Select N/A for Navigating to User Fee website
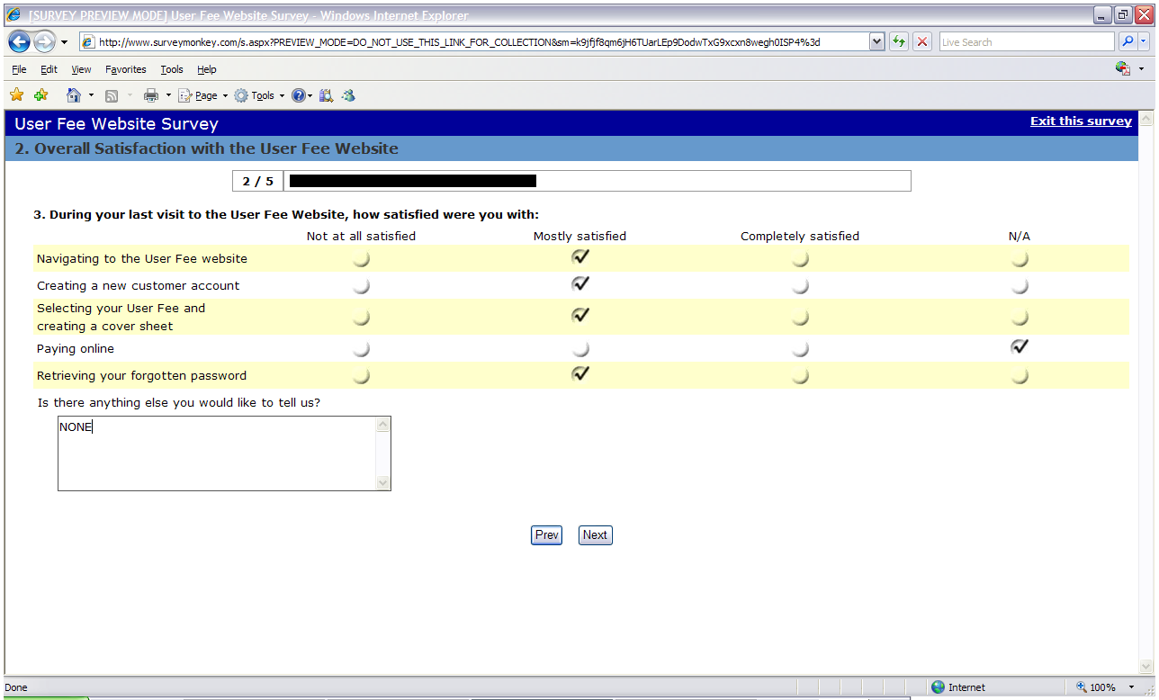Screen dimensions: 1159x700 1020,259
